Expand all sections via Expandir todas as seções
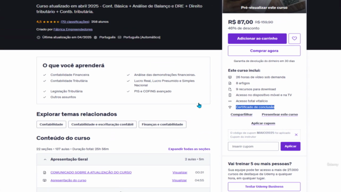This screenshot has width=341, height=192. point(189,149)
